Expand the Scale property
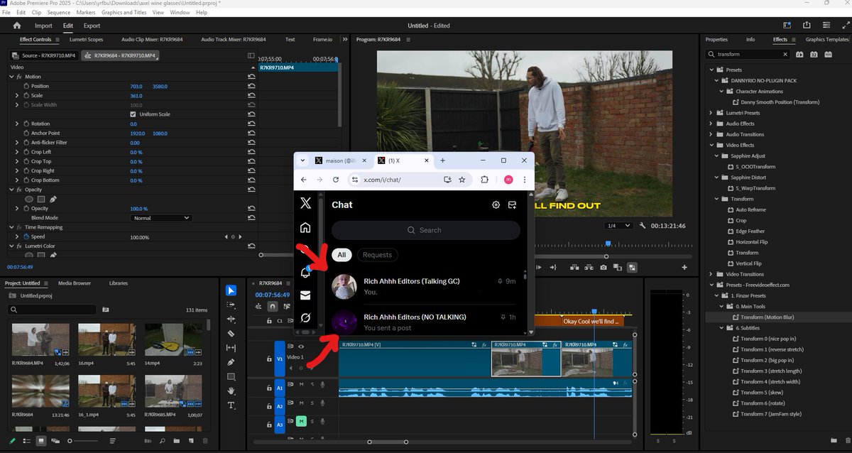 pos(17,95)
